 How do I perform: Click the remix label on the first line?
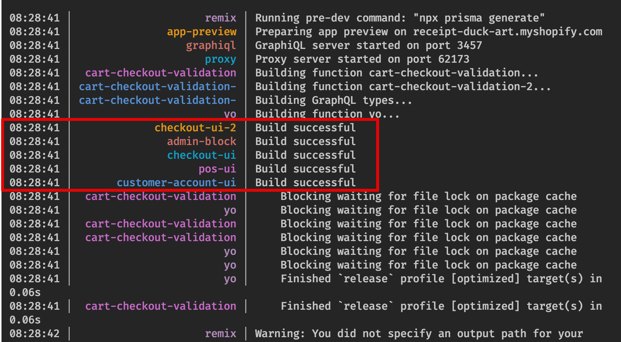pyautogui.click(x=220, y=18)
